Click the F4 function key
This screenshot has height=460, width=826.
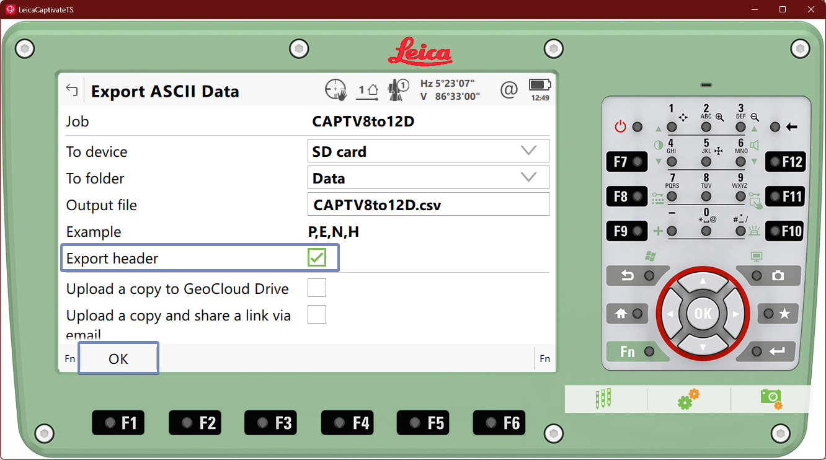point(347,423)
